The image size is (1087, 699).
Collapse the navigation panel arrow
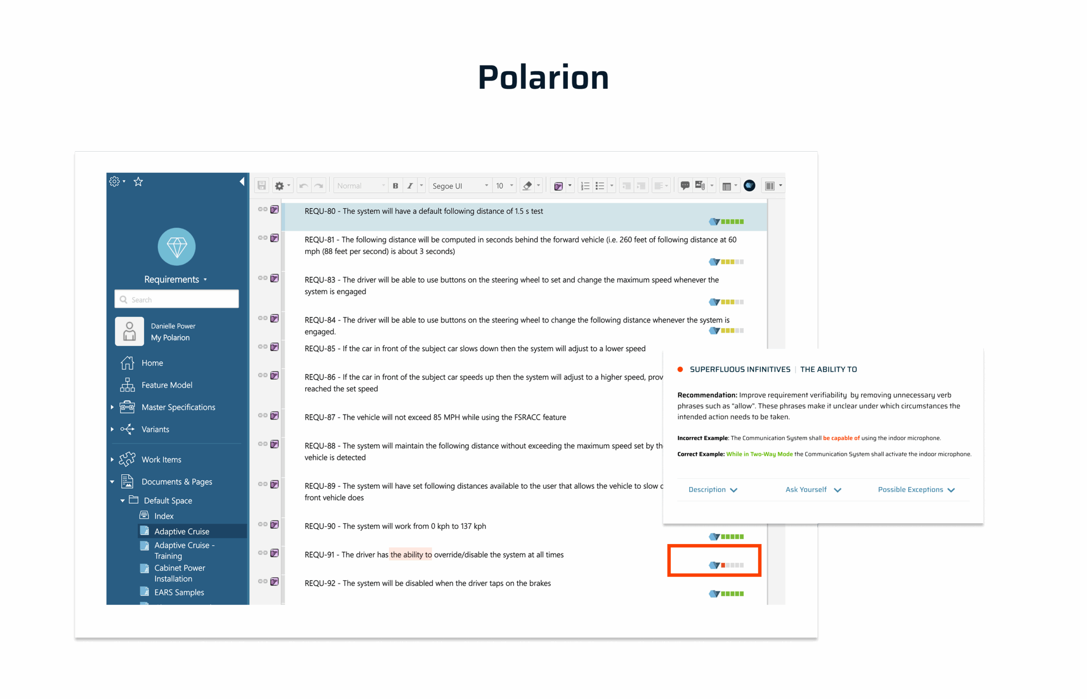point(242,182)
